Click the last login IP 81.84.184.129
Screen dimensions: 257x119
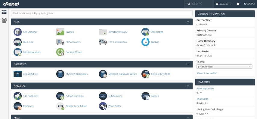(204, 56)
